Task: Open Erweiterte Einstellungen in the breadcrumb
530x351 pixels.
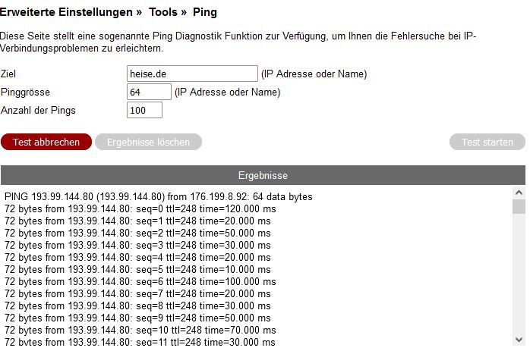Action: click(x=67, y=12)
